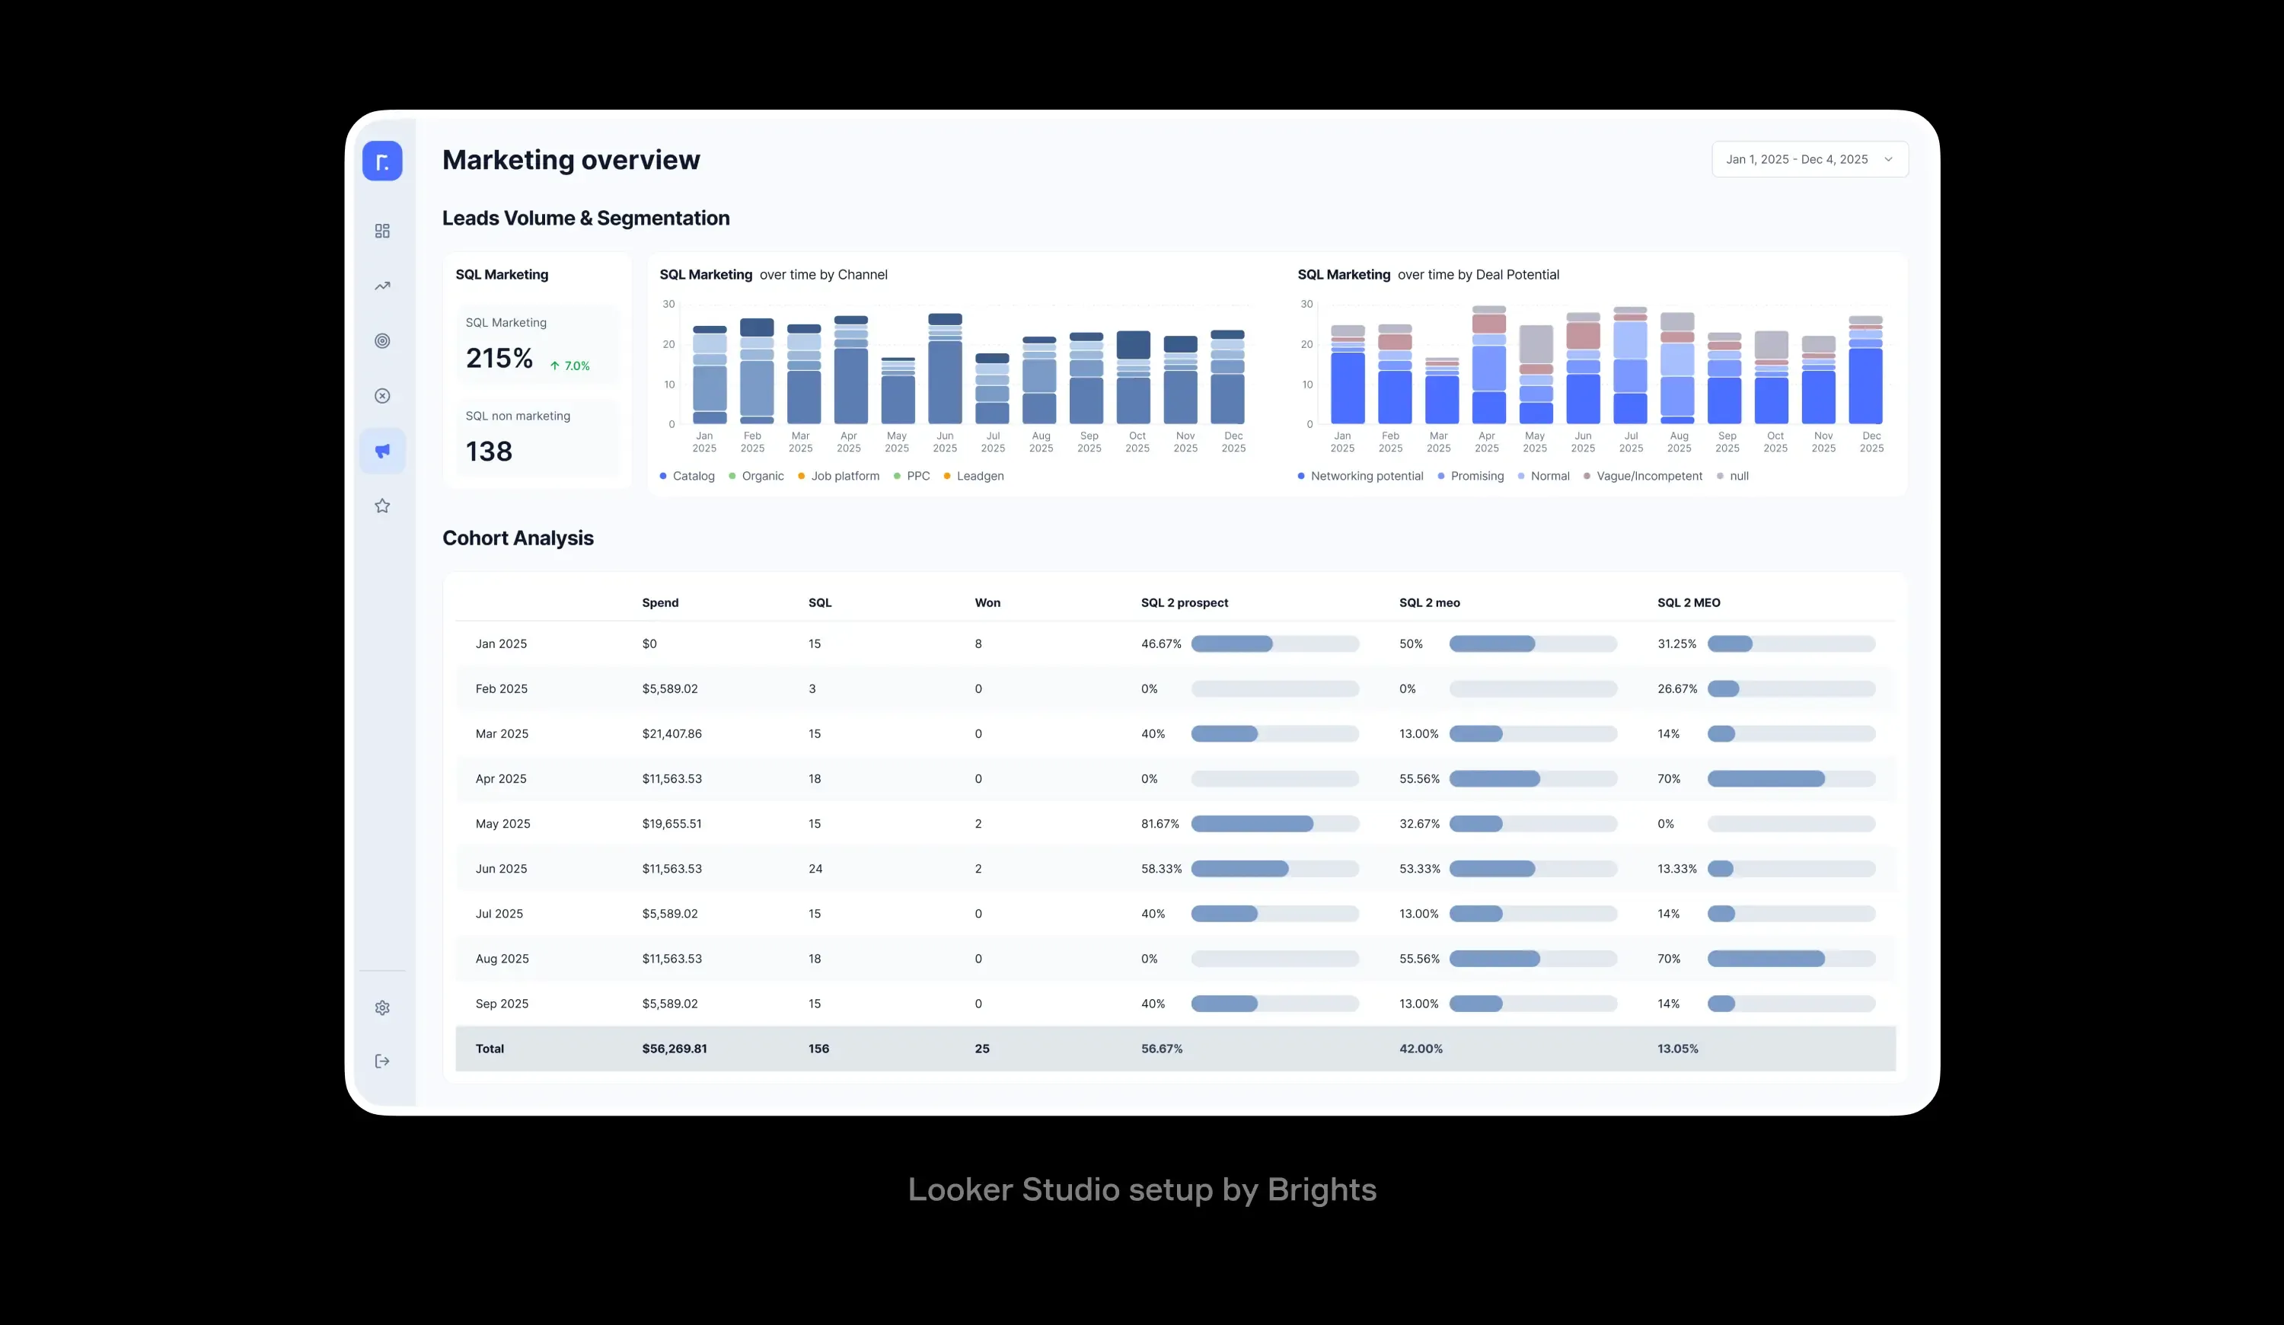Sort by the SQL 2 meo header
Screen dimensions: 2284x1325
click(1429, 602)
